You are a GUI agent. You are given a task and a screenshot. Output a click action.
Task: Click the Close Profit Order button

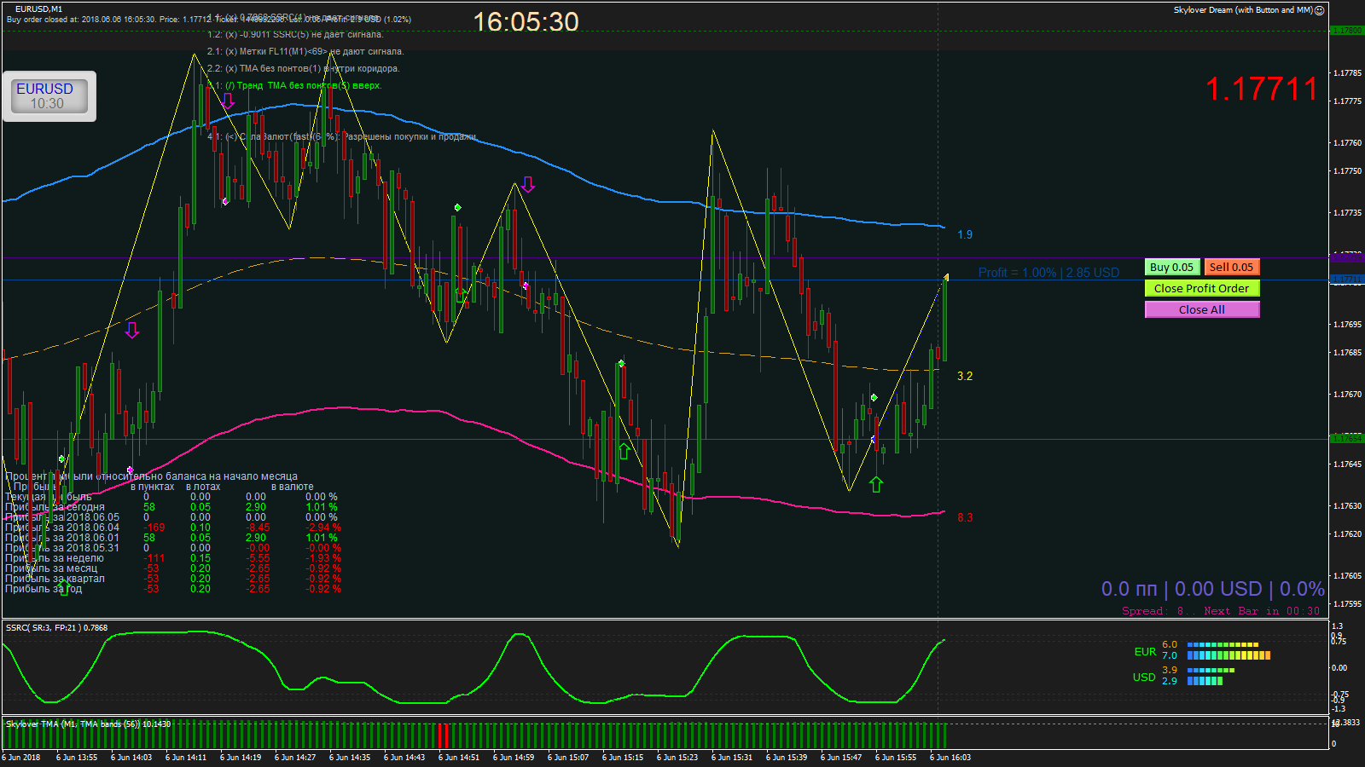[x=1202, y=288]
